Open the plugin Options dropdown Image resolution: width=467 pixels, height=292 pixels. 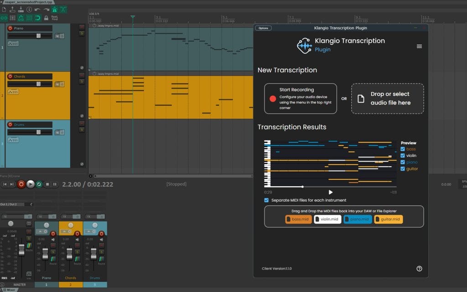pos(264,28)
